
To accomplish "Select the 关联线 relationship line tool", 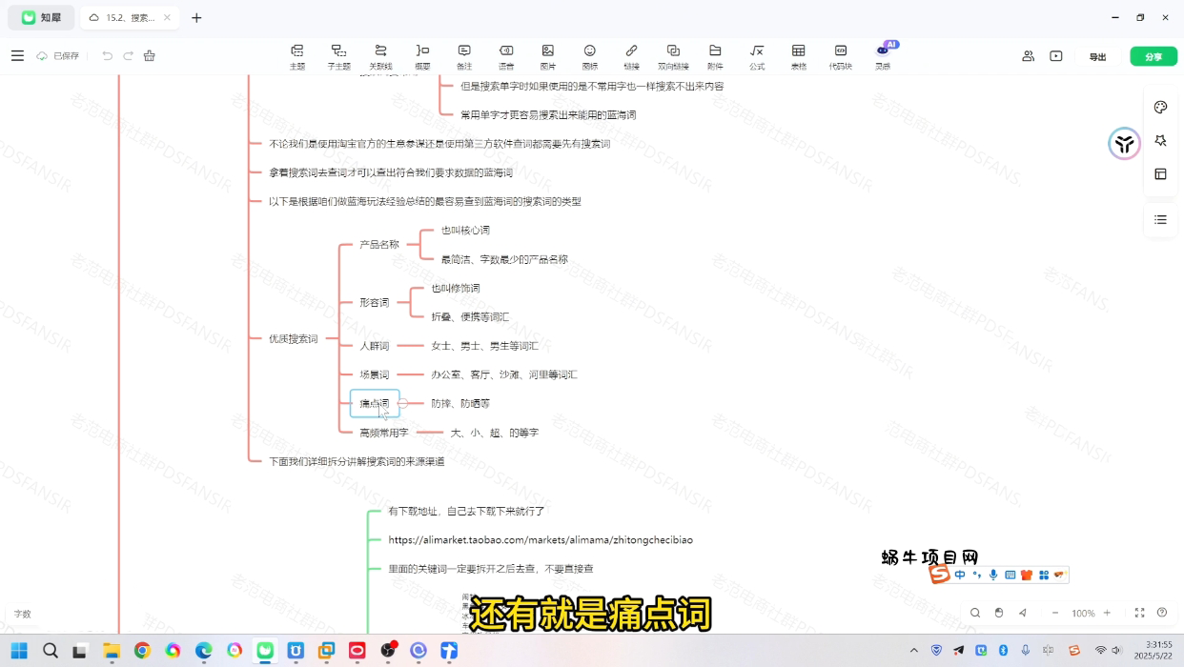I will [380, 56].
